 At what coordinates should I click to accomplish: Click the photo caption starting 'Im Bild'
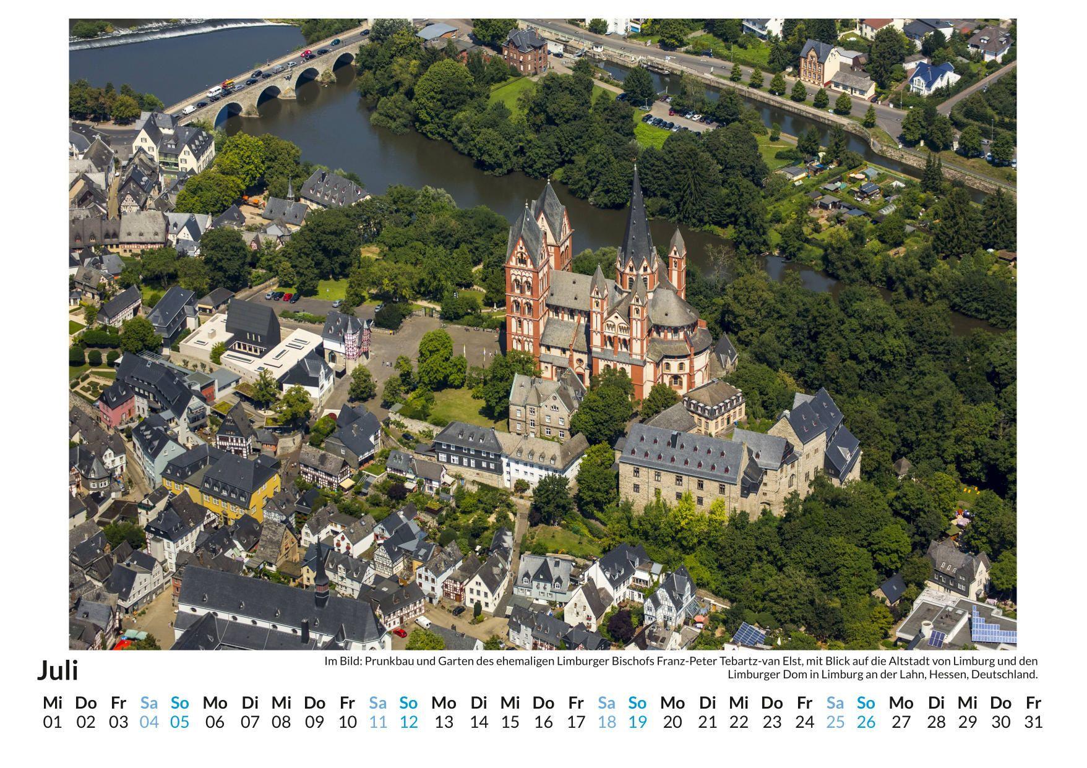[681, 668]
